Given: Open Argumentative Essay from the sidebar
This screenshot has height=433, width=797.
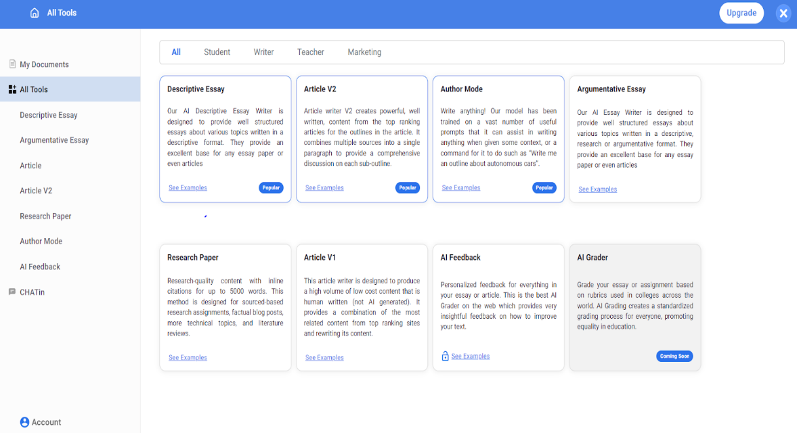Looking at the screenshot, I should tap(54, 140).
